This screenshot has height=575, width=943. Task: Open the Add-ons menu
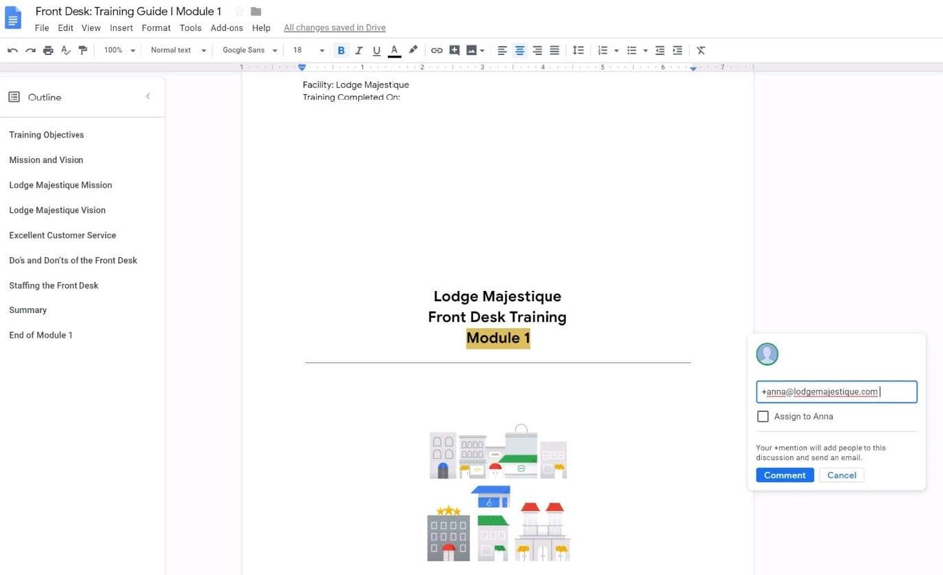[x=227, y=28]
